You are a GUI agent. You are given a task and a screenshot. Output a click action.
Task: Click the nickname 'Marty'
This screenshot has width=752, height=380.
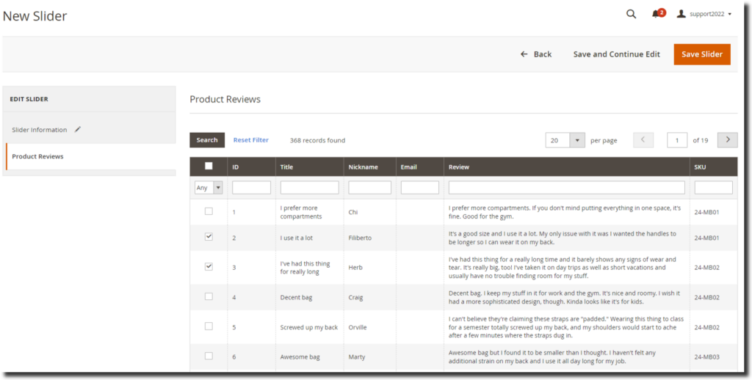(x=356, y=357)
